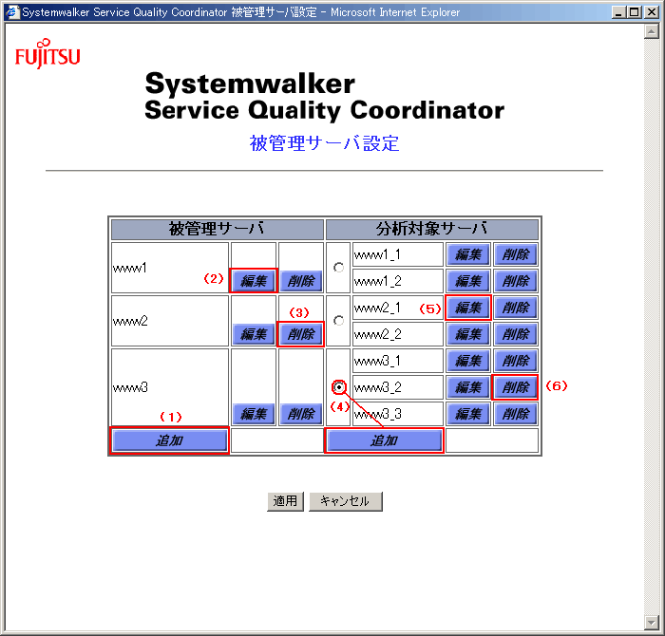Viewport: 665px width, 636px height.
Task: Delete analysis target www1_1
Action: point(515,254)
